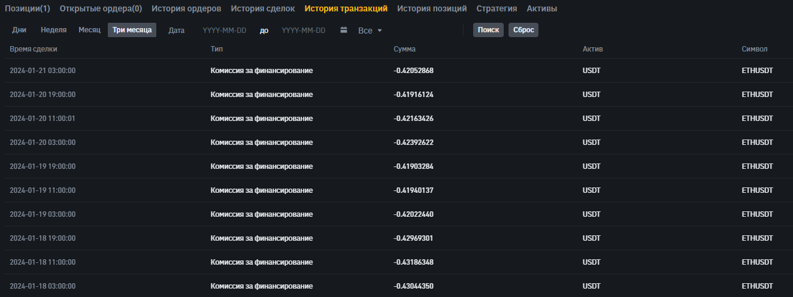The image size is (793, 297).
Task: Select timestamp 2024-01-18 19:00:00
Action: [x=43, y=238]
